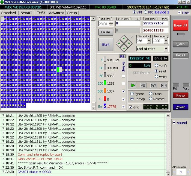Toggle the sound checkbox
This screenshot has width=191, height=176.
174,123
